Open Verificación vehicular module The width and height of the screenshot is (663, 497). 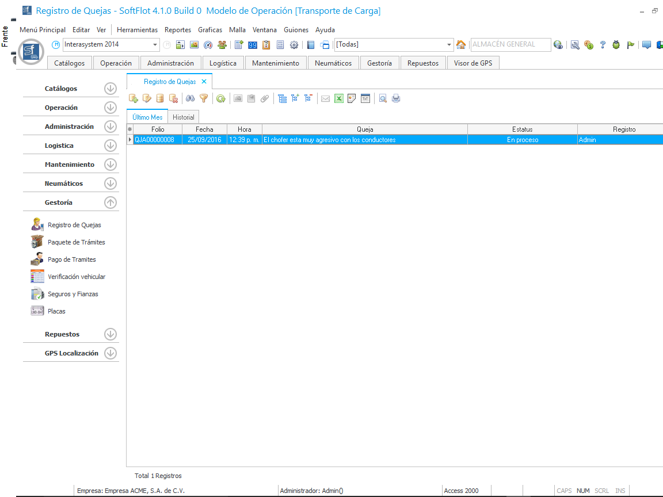[76, 277]
